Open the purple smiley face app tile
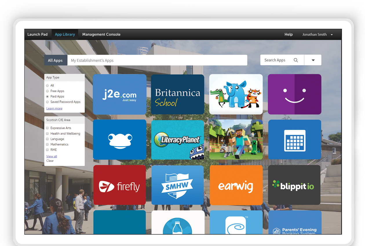 pyautogui.click(x=295, y=94)
